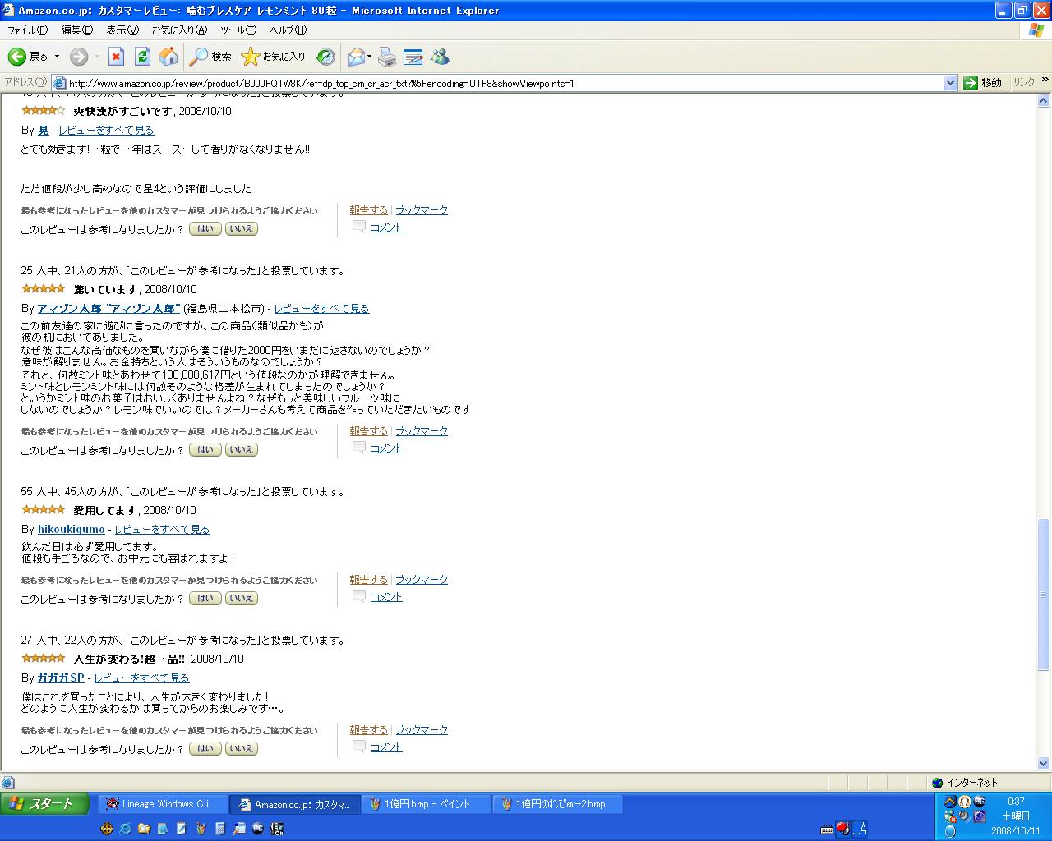Open the Forward button history dropdown arrow
Viewport: 1052px width, 841px height.
tap(97, 57)
